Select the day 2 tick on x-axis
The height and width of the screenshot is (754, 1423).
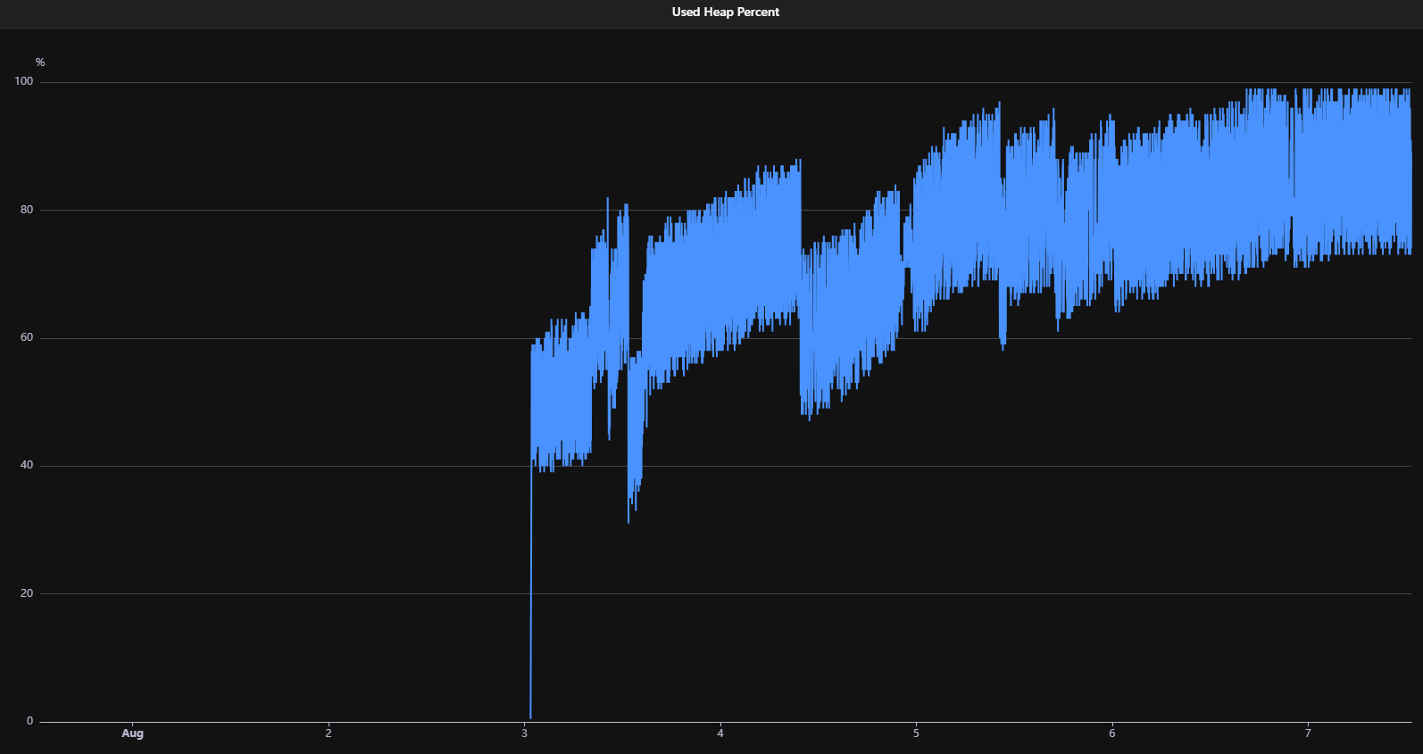point(329,733)
